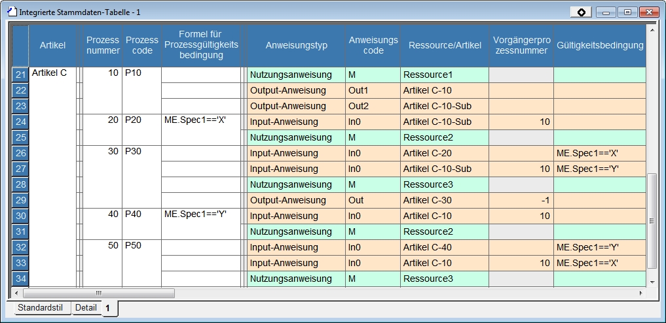Viewport: 666px width, 323px height.
Task: Select the P10 process code cell
Action: [142, 90]
